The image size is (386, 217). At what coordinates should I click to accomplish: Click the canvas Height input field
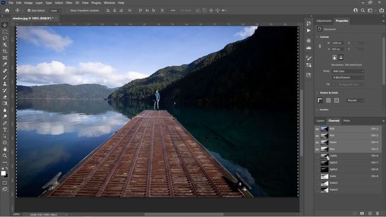(337, 49)
